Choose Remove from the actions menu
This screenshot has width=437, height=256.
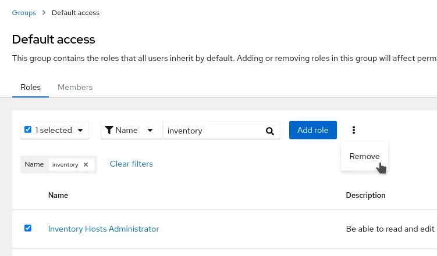point(364,156)
